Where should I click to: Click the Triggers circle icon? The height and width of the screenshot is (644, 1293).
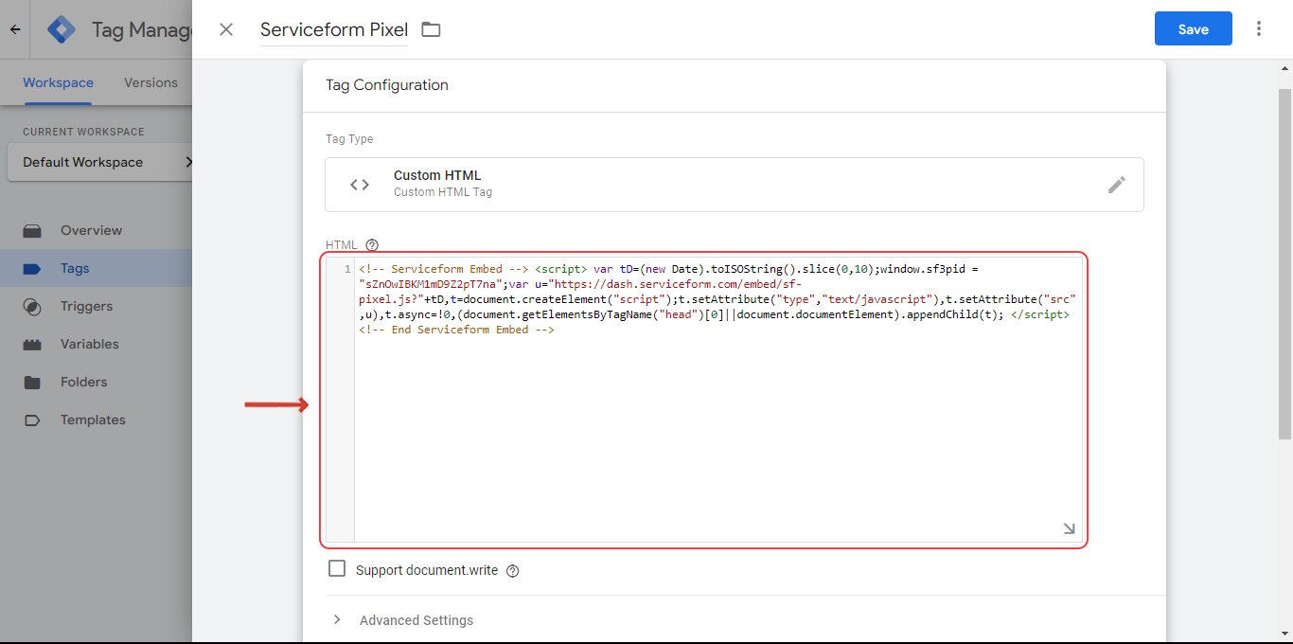[x=32, y=306]
